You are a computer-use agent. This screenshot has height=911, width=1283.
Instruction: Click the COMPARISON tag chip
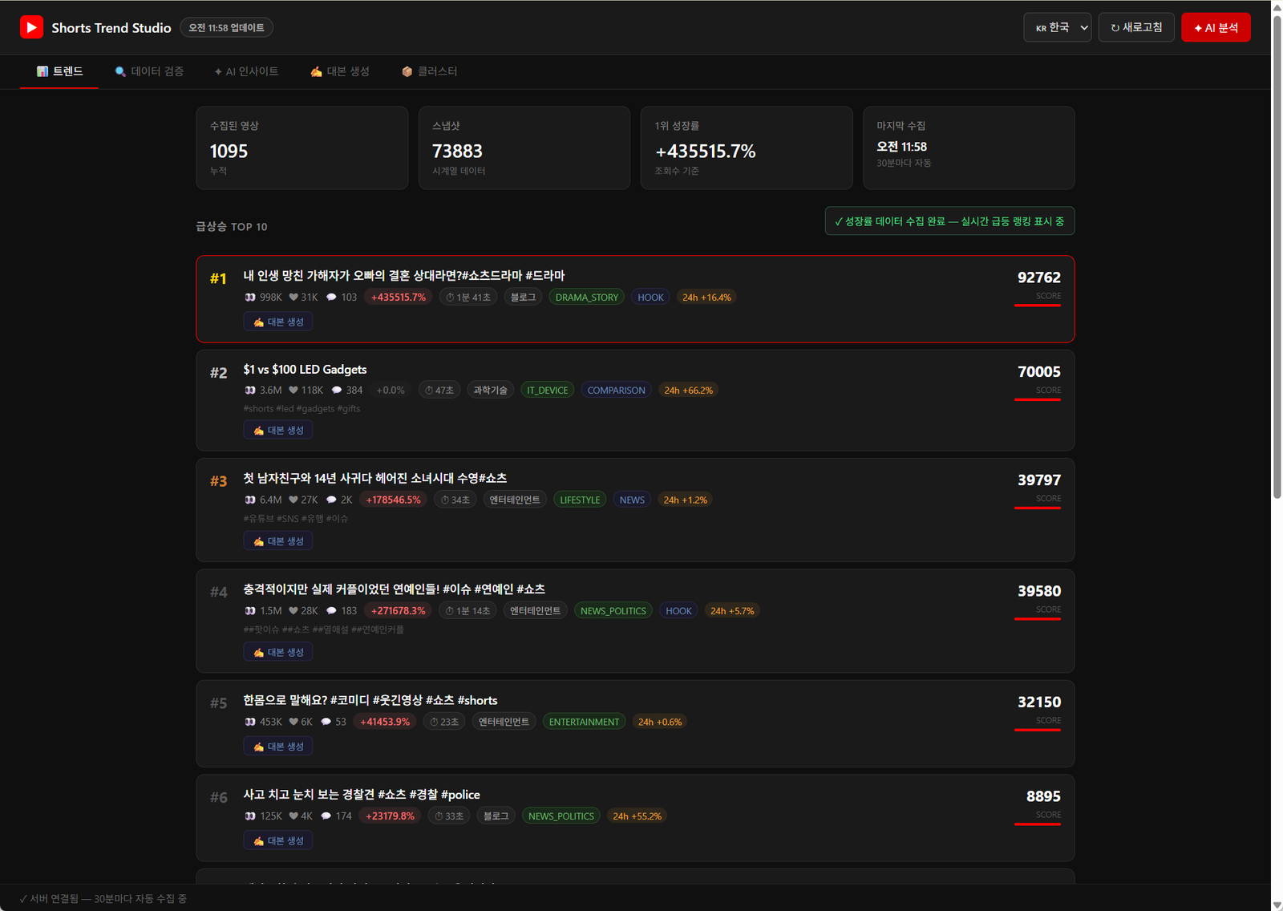616,391
